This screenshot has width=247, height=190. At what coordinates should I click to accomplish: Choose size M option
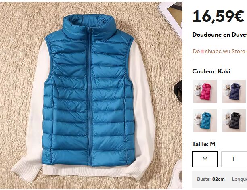(205, 159)
